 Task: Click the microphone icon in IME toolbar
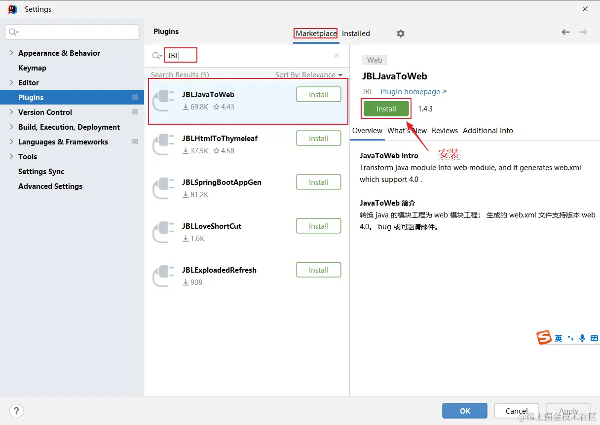(x=582, y=338)
